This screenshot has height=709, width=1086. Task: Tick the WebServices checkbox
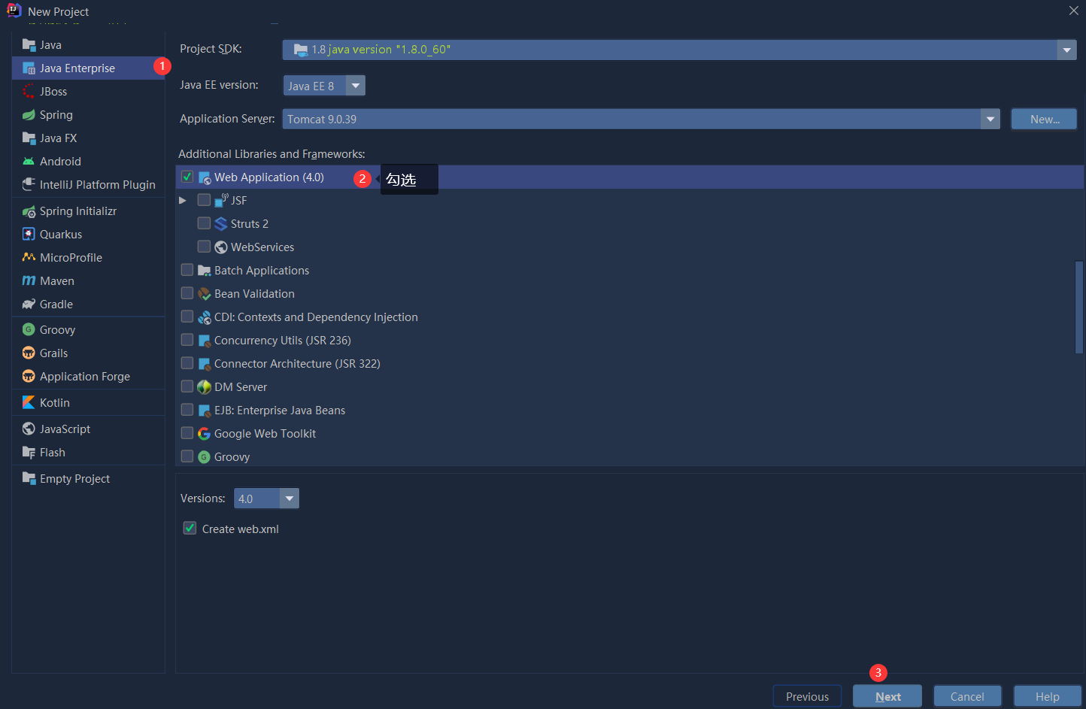pyautogui.click(x=204, y=247)
